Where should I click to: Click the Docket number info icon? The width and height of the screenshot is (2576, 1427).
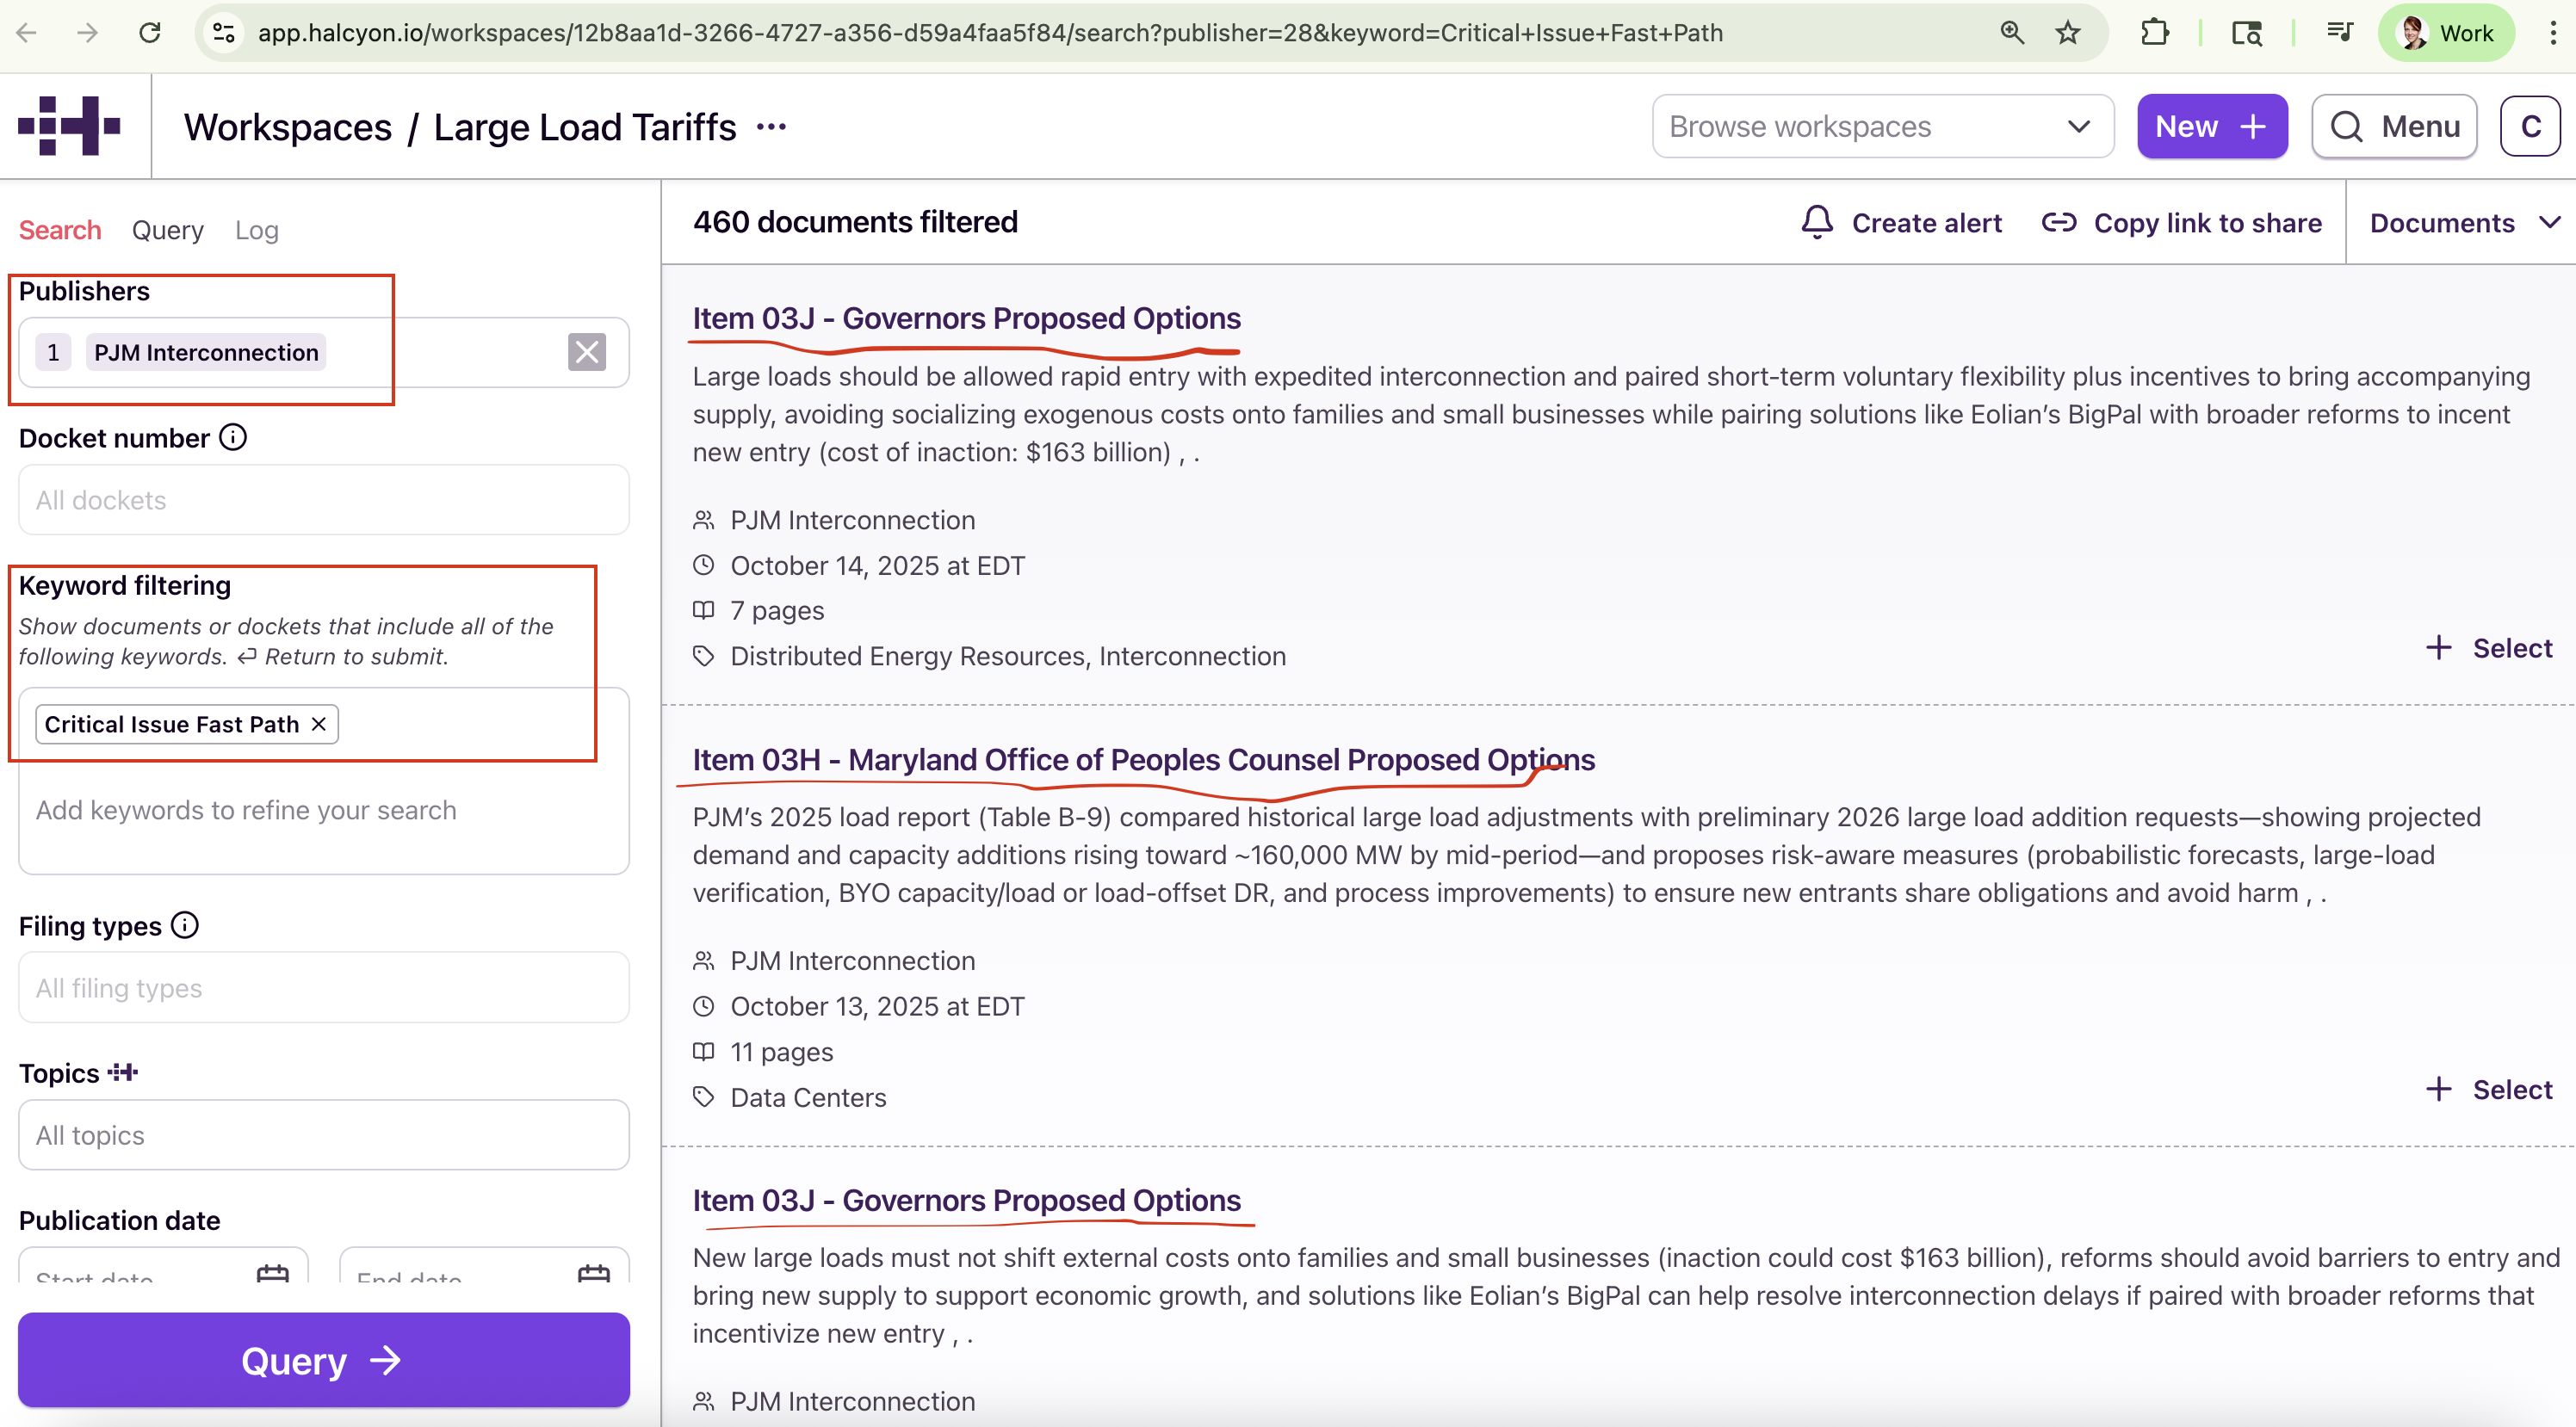[x=233, y=437]
